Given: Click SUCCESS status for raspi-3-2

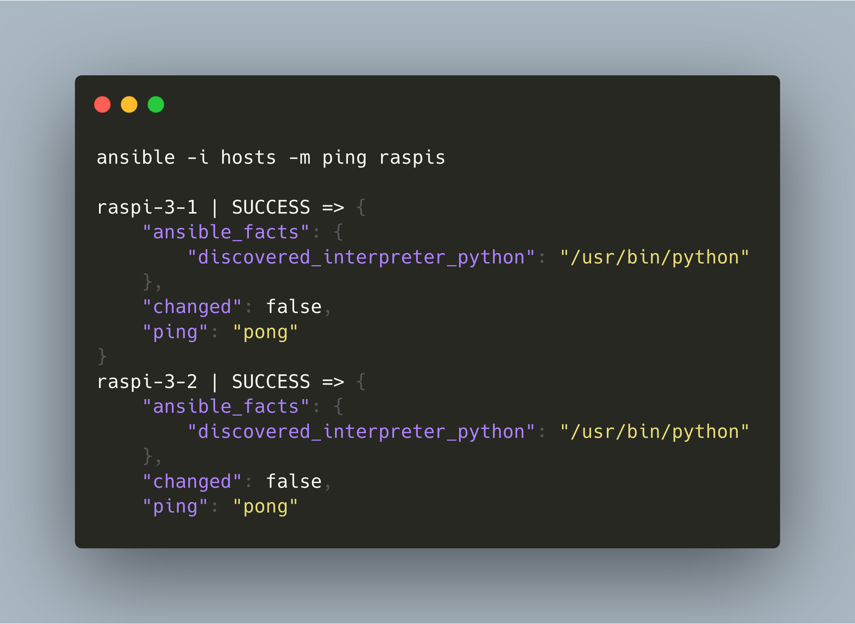Looking at the screenshot, I should click(271, 382).
